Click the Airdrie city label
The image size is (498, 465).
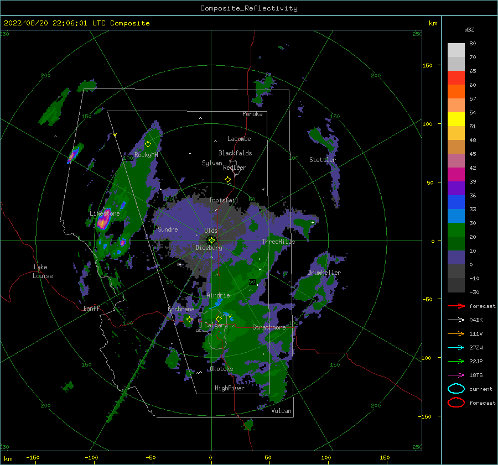pos(218,295)
